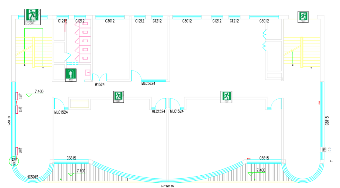
Task: Select the left C3615 window label
Action: click(71, 158)
